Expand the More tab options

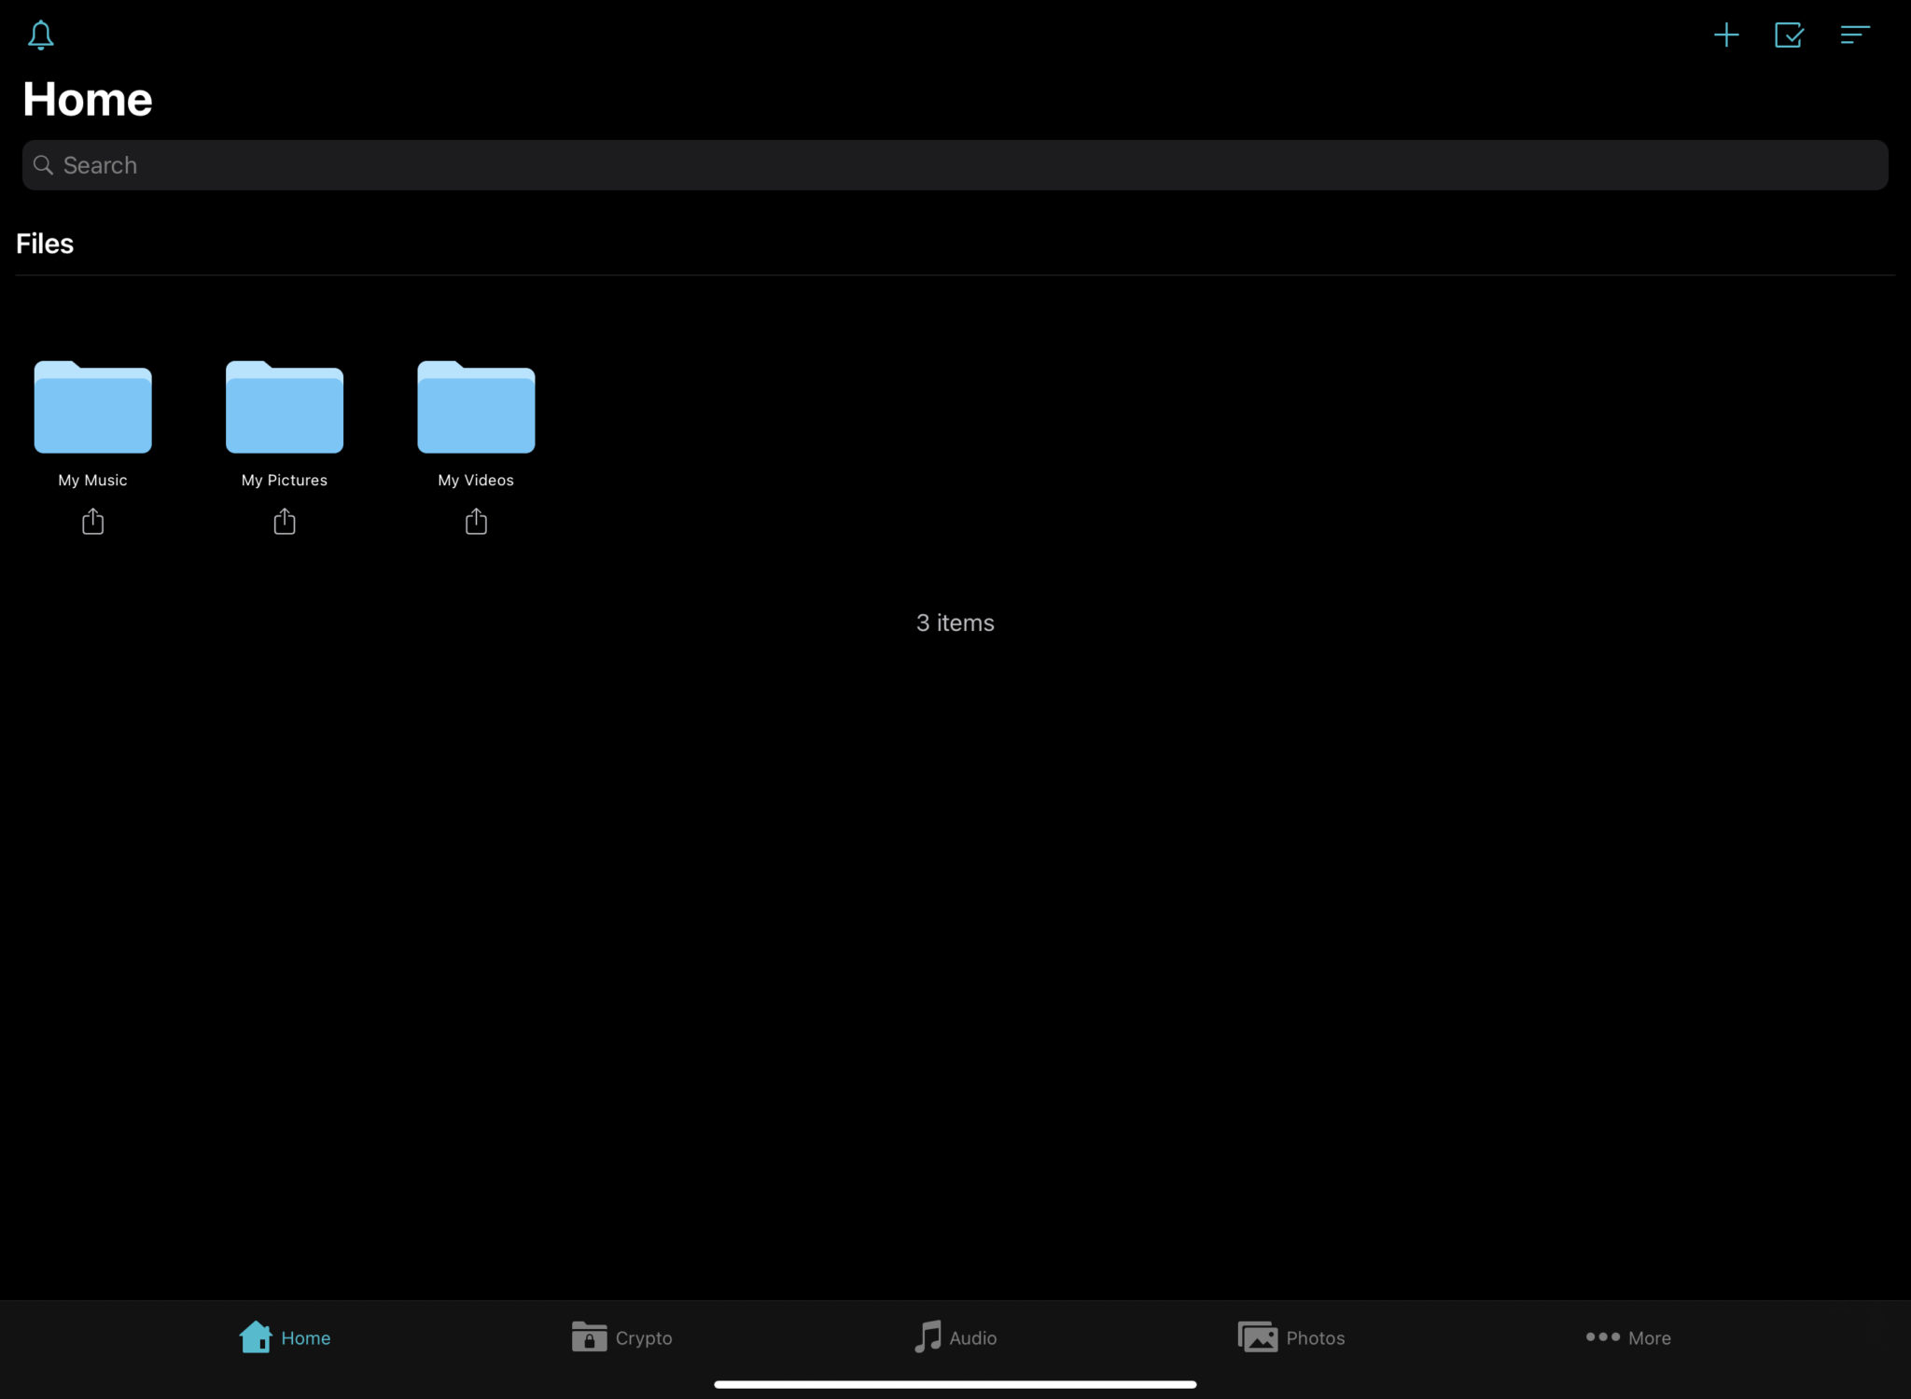tap(1628, 1337)
